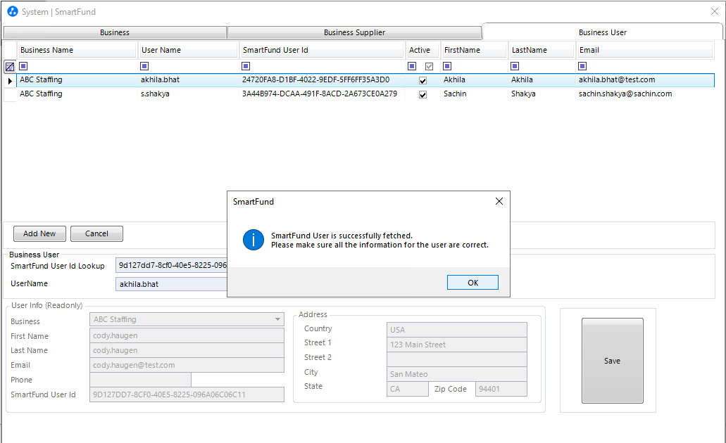The height and width of the screenshot is (443, 726).
Task: Toggle Active checkbox for akhila.bhat row
Action: [423, 80]
